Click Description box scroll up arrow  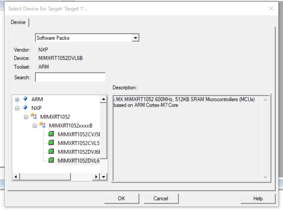[x=265, y=100]
